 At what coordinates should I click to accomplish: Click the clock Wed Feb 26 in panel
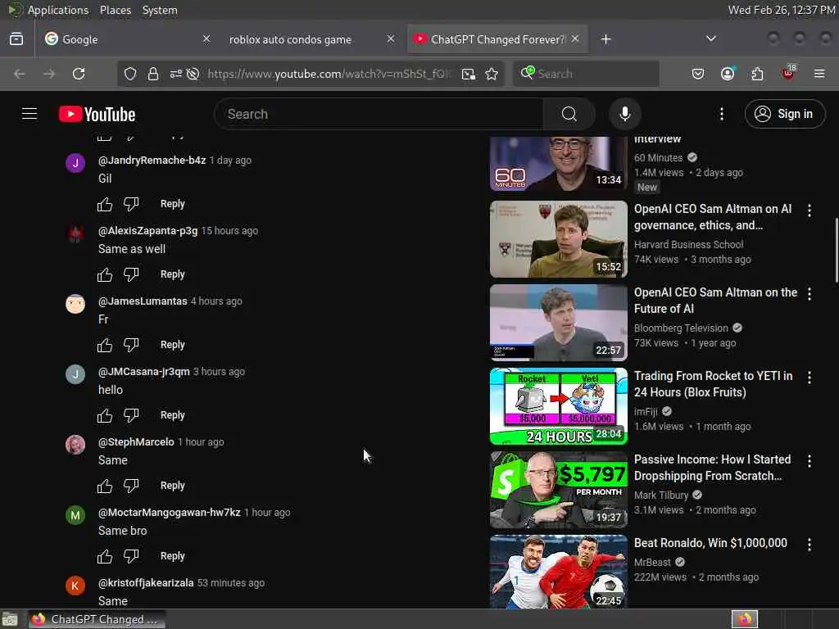(x=781, y=10)
